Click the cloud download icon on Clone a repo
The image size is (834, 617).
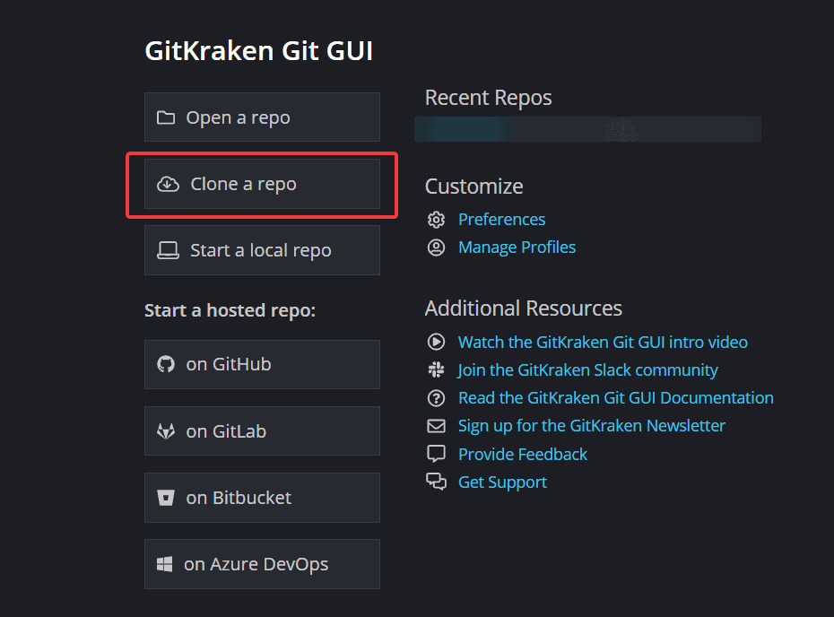coord(168,184)
